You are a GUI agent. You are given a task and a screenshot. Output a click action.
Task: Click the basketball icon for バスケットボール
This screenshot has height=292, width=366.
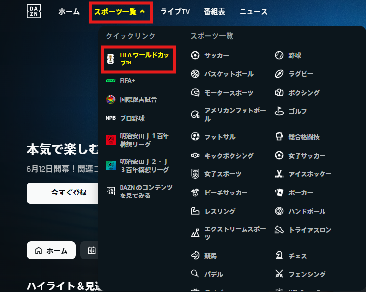[195, 74]
